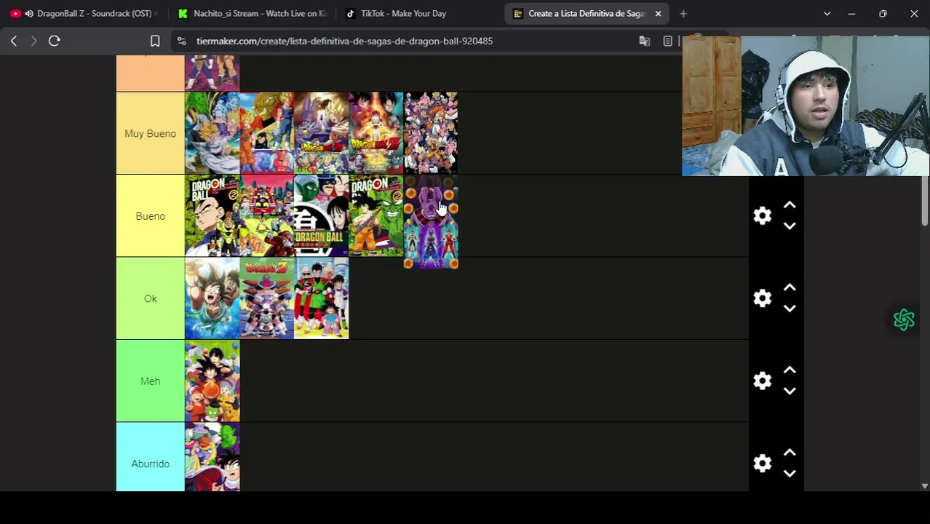Open settings gear for the Ok row

pyautogui.click(x=762, y=298)
